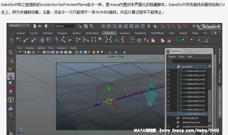Image resolution: width=228 pixels, height=135 pixels.
Task: Click the shelf tabs left scroll arrow
Action: (x=212, y=33)
